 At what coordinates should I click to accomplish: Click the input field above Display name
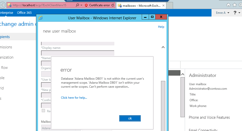coord(78,44)
